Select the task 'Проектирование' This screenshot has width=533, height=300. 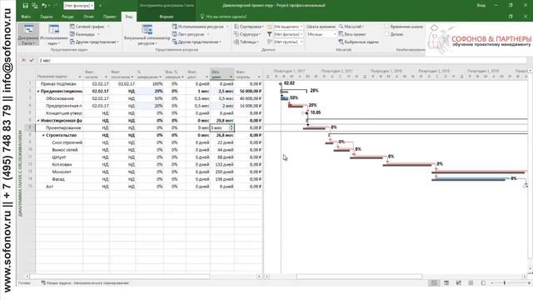(x=63, y=127)
